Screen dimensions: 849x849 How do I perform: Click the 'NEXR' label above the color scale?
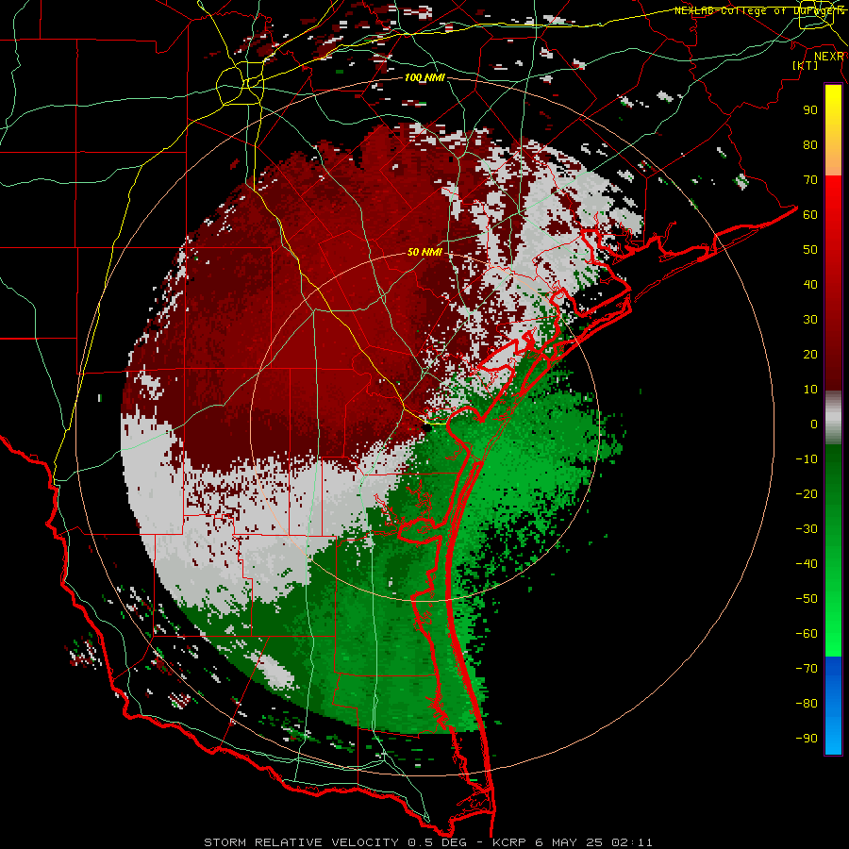tap(829, 57)
